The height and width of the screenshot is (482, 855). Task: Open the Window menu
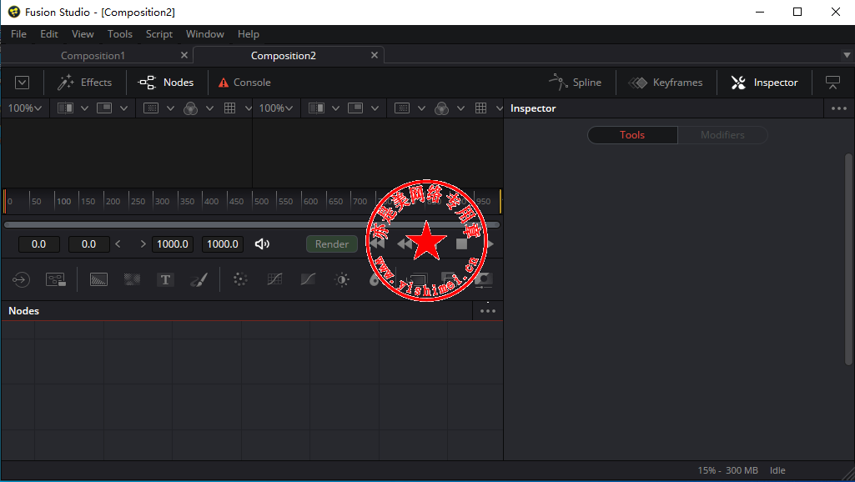pos(205,34)
